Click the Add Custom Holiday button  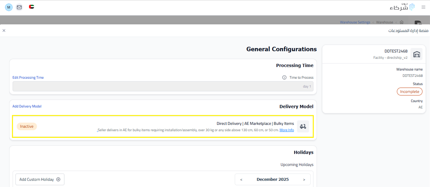click(40, 179)
